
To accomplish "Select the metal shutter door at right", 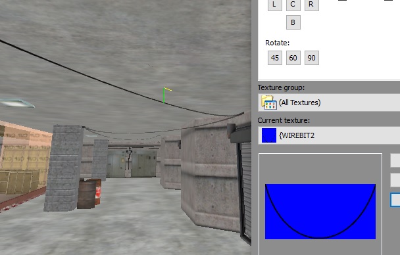I will (x=246, y=189).
